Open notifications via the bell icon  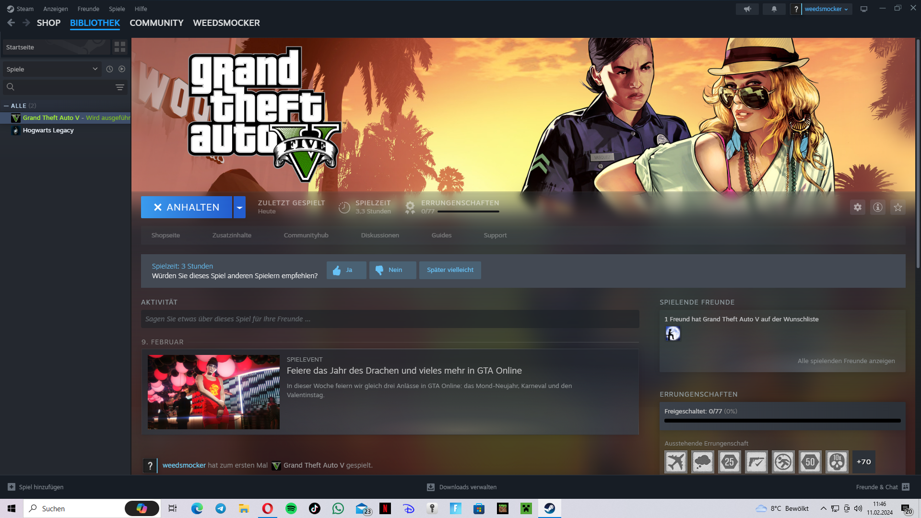(x=774, y=9)
